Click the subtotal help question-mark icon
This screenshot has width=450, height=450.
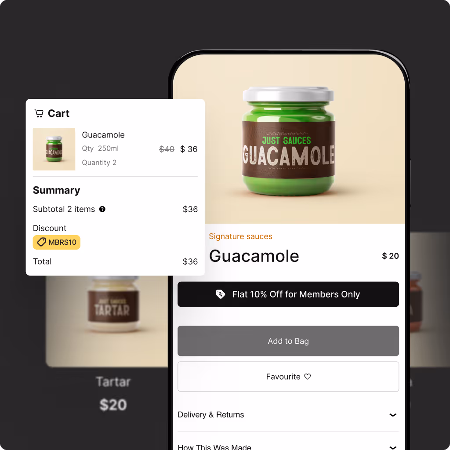click(102, 209)
